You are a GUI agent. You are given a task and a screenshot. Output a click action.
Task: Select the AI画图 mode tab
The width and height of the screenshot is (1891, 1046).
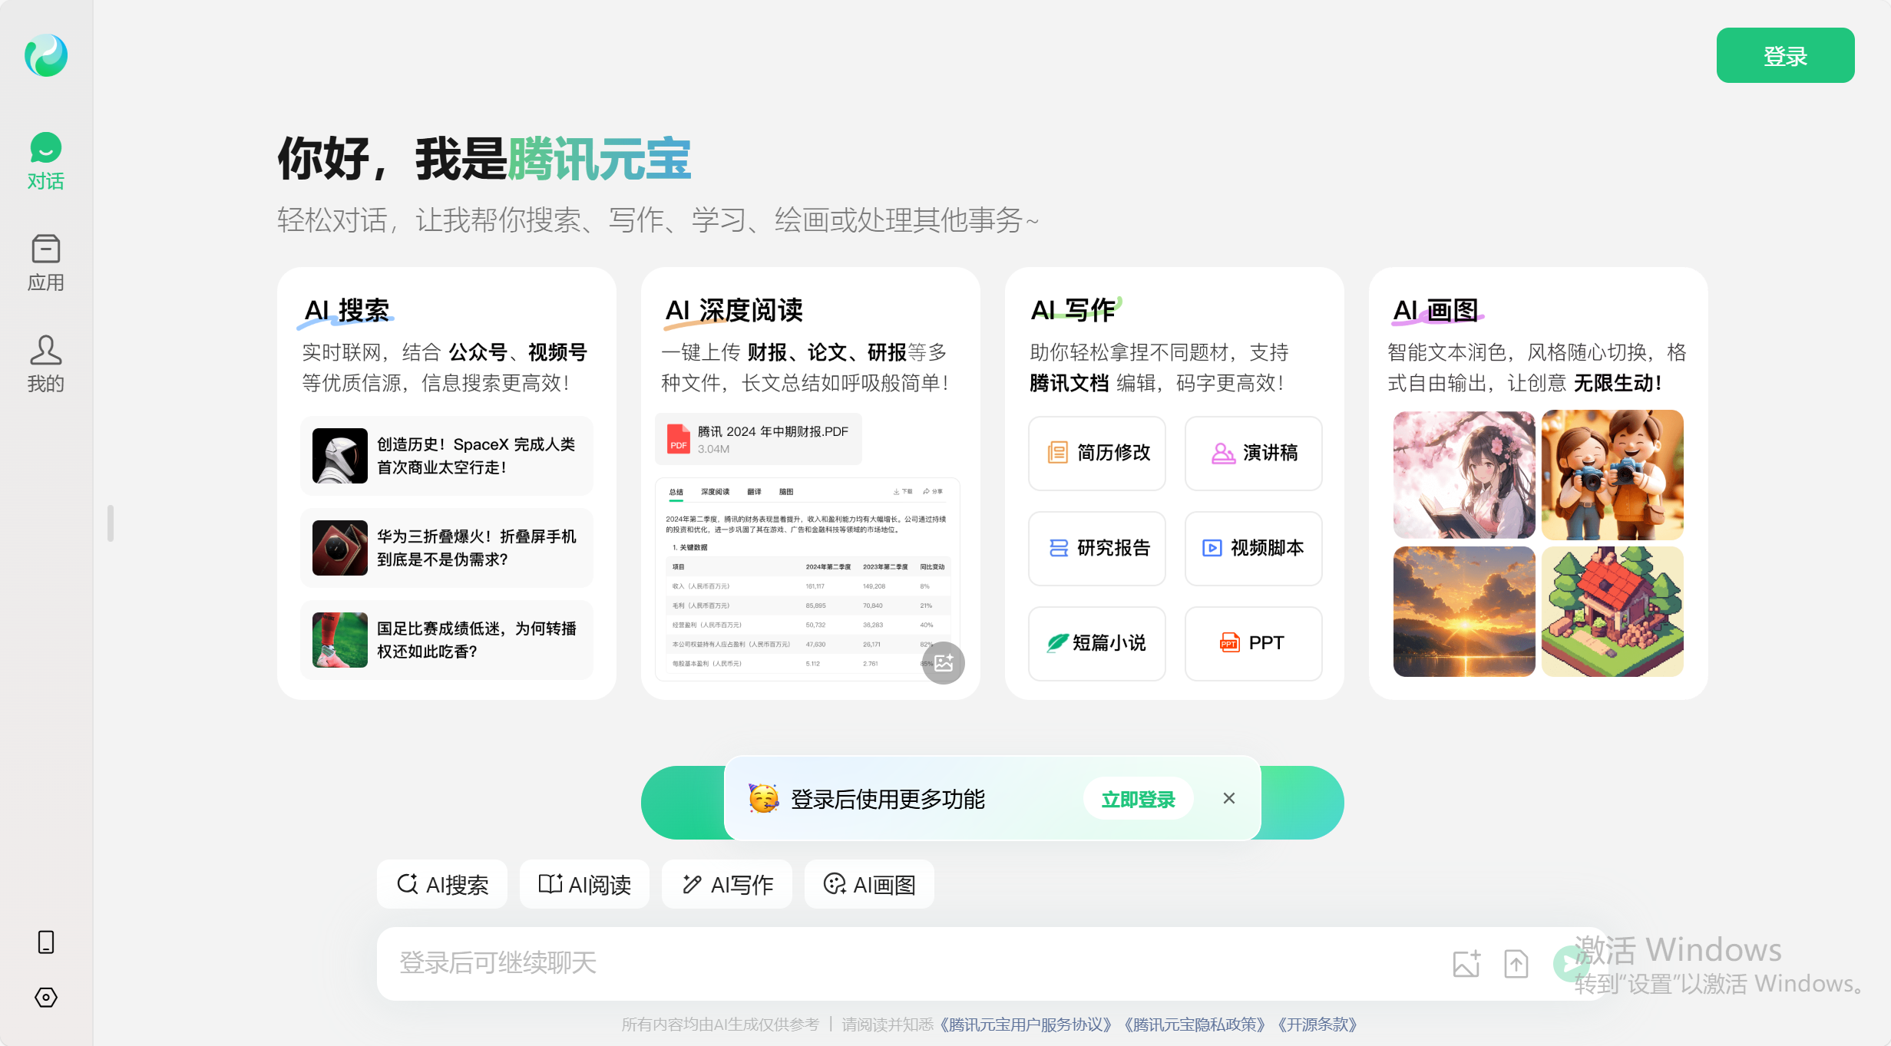tap(869, 884)
